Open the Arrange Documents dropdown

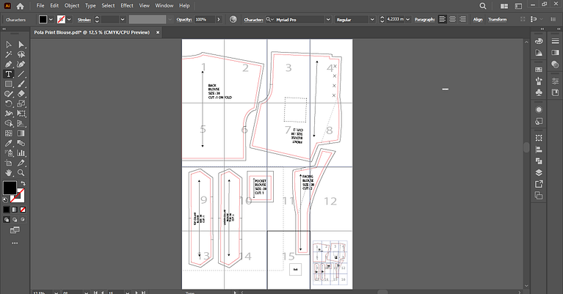tap(504, 6)
